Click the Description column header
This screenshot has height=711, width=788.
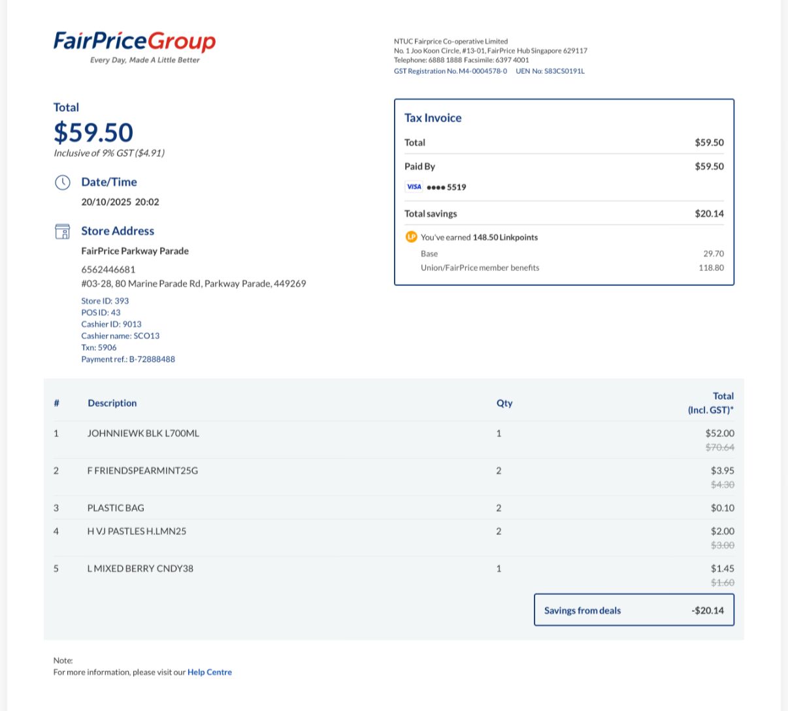click(112, 403)
